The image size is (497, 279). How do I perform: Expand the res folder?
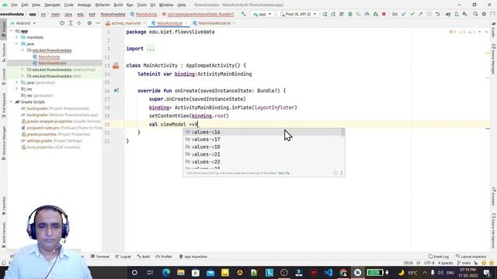[17, 89]
